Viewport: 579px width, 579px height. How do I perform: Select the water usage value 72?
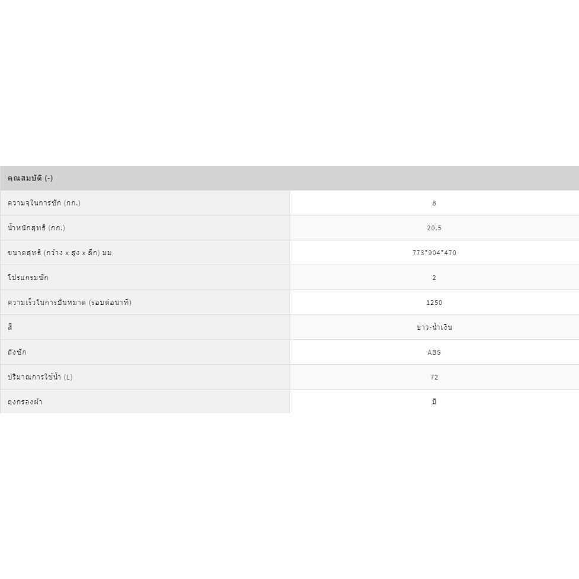pos(434,377)
